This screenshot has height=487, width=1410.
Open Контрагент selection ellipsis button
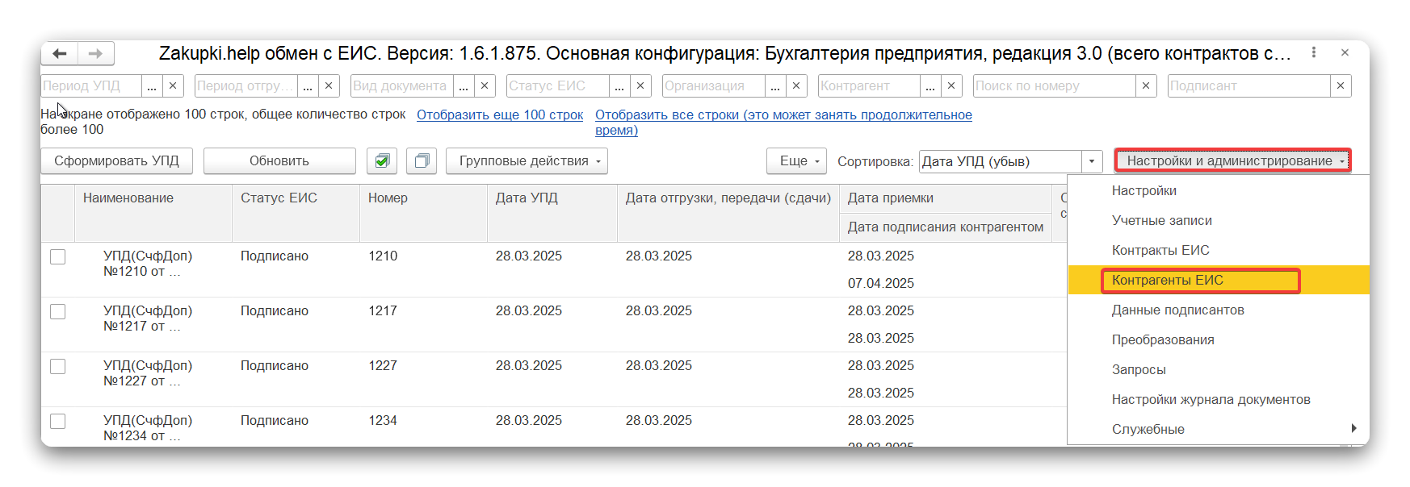pos(930,85)
